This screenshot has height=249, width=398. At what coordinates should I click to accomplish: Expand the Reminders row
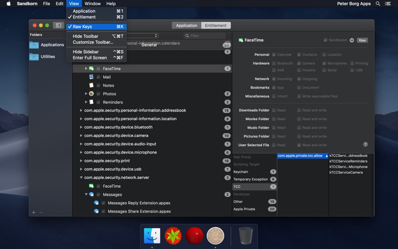click(86, 102)
